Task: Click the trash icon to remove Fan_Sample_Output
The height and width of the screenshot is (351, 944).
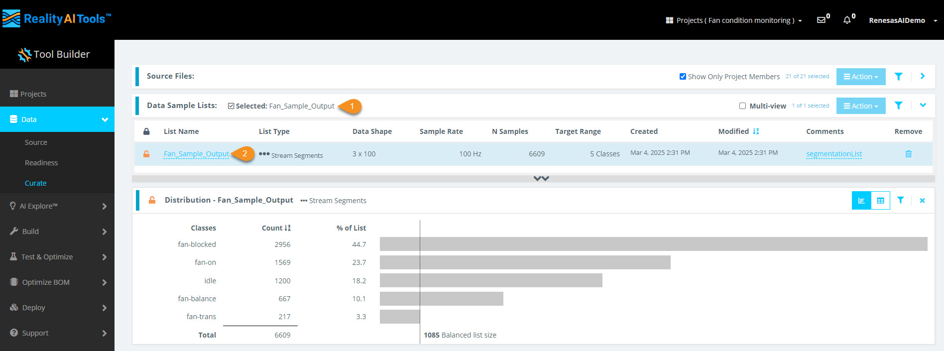Action: [x=908, y=154]
